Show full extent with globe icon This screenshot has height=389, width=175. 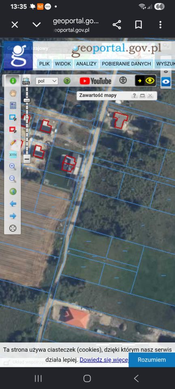point(13,192)
